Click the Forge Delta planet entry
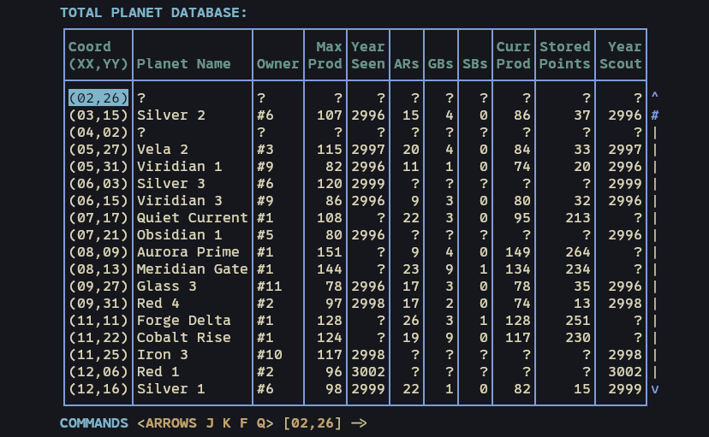The width and height of the screenshot is (709, 437). (183, 321)
